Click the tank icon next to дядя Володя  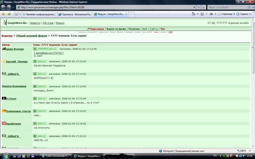[x=4, y=49]
